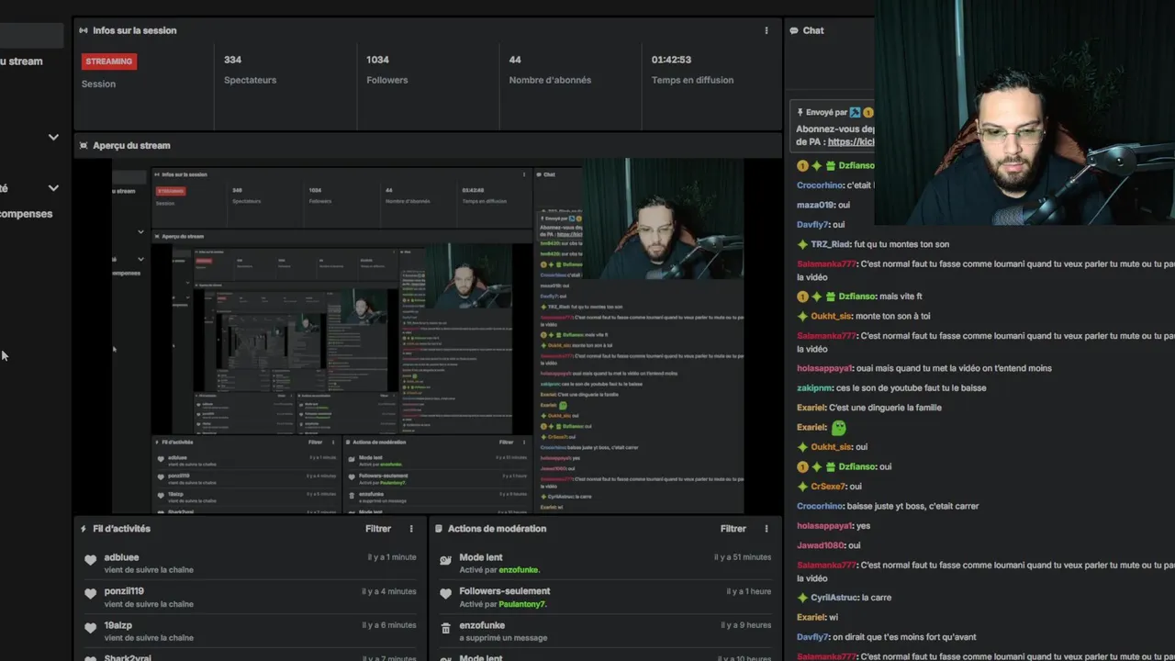Select the Followers-seulement moderation entry

point(605,598)
